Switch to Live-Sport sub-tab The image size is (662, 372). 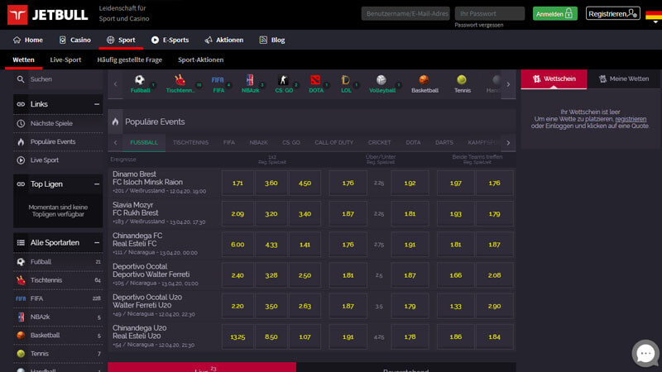[x=65, y=60]
